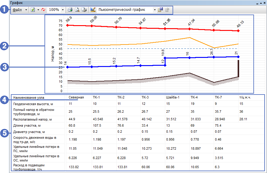
Task: Click the delete template icon in toolbar
Action: pyautogui.click(x=167, y=10)
